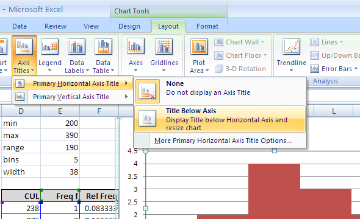Switch to the Format tab
Viewport: 360px width, 219px height.
207,26
